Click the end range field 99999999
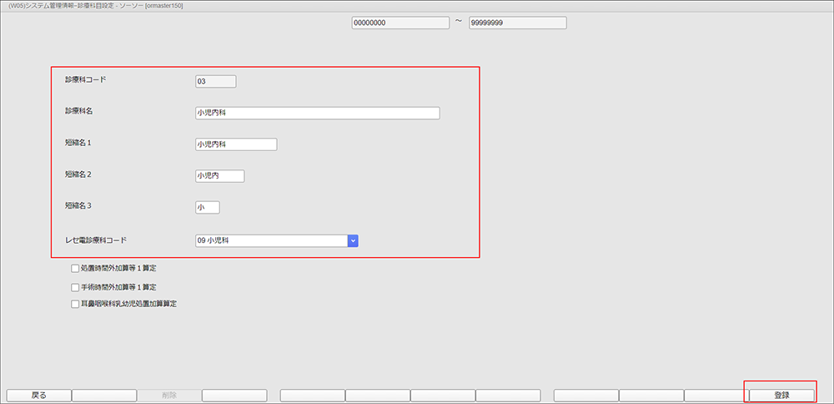 pos(517,23)
